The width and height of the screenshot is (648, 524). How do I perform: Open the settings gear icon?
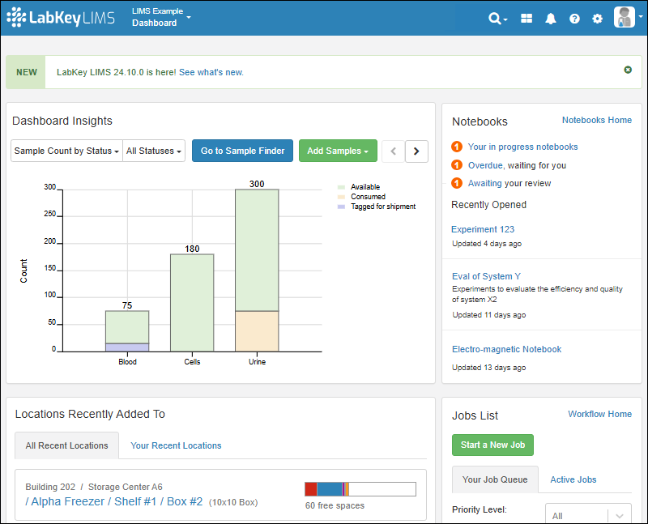(597, 18)
